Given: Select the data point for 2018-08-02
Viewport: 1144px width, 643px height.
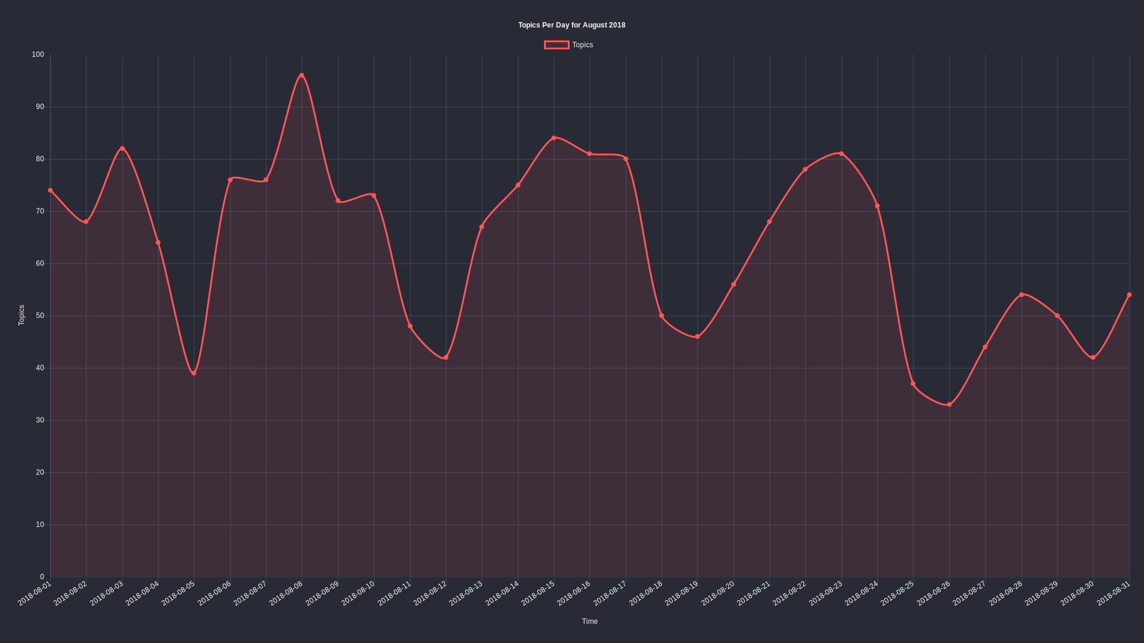Looking at the screenshot, I should pos(86,221).
